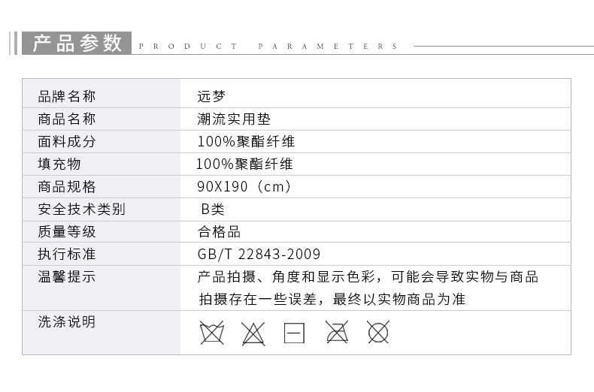Select the 温馨提示 row label
The image size is (594, 392).
[67, 276]
